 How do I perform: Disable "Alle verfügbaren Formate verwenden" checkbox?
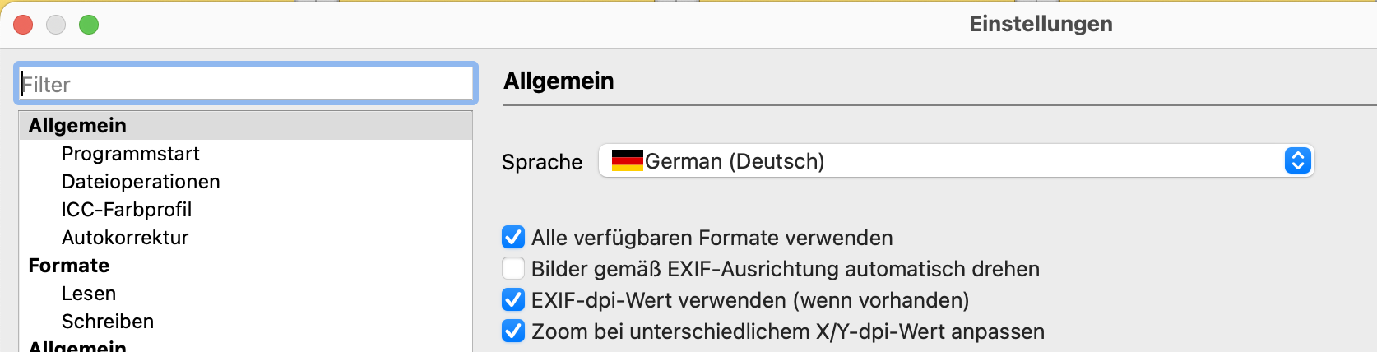[x=513, y=238]
